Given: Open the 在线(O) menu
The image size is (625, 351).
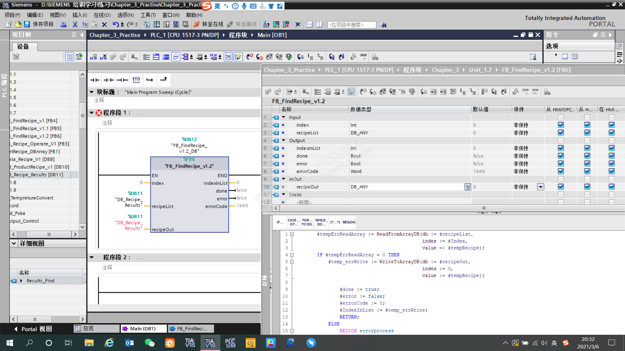Looking at the screenshot, I should click(102, 15).
